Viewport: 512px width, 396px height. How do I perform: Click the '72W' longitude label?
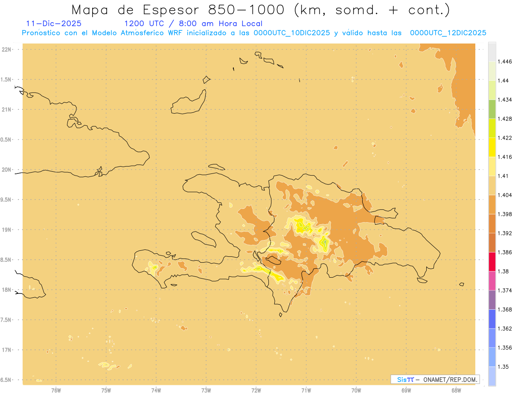tap(256, 390)
